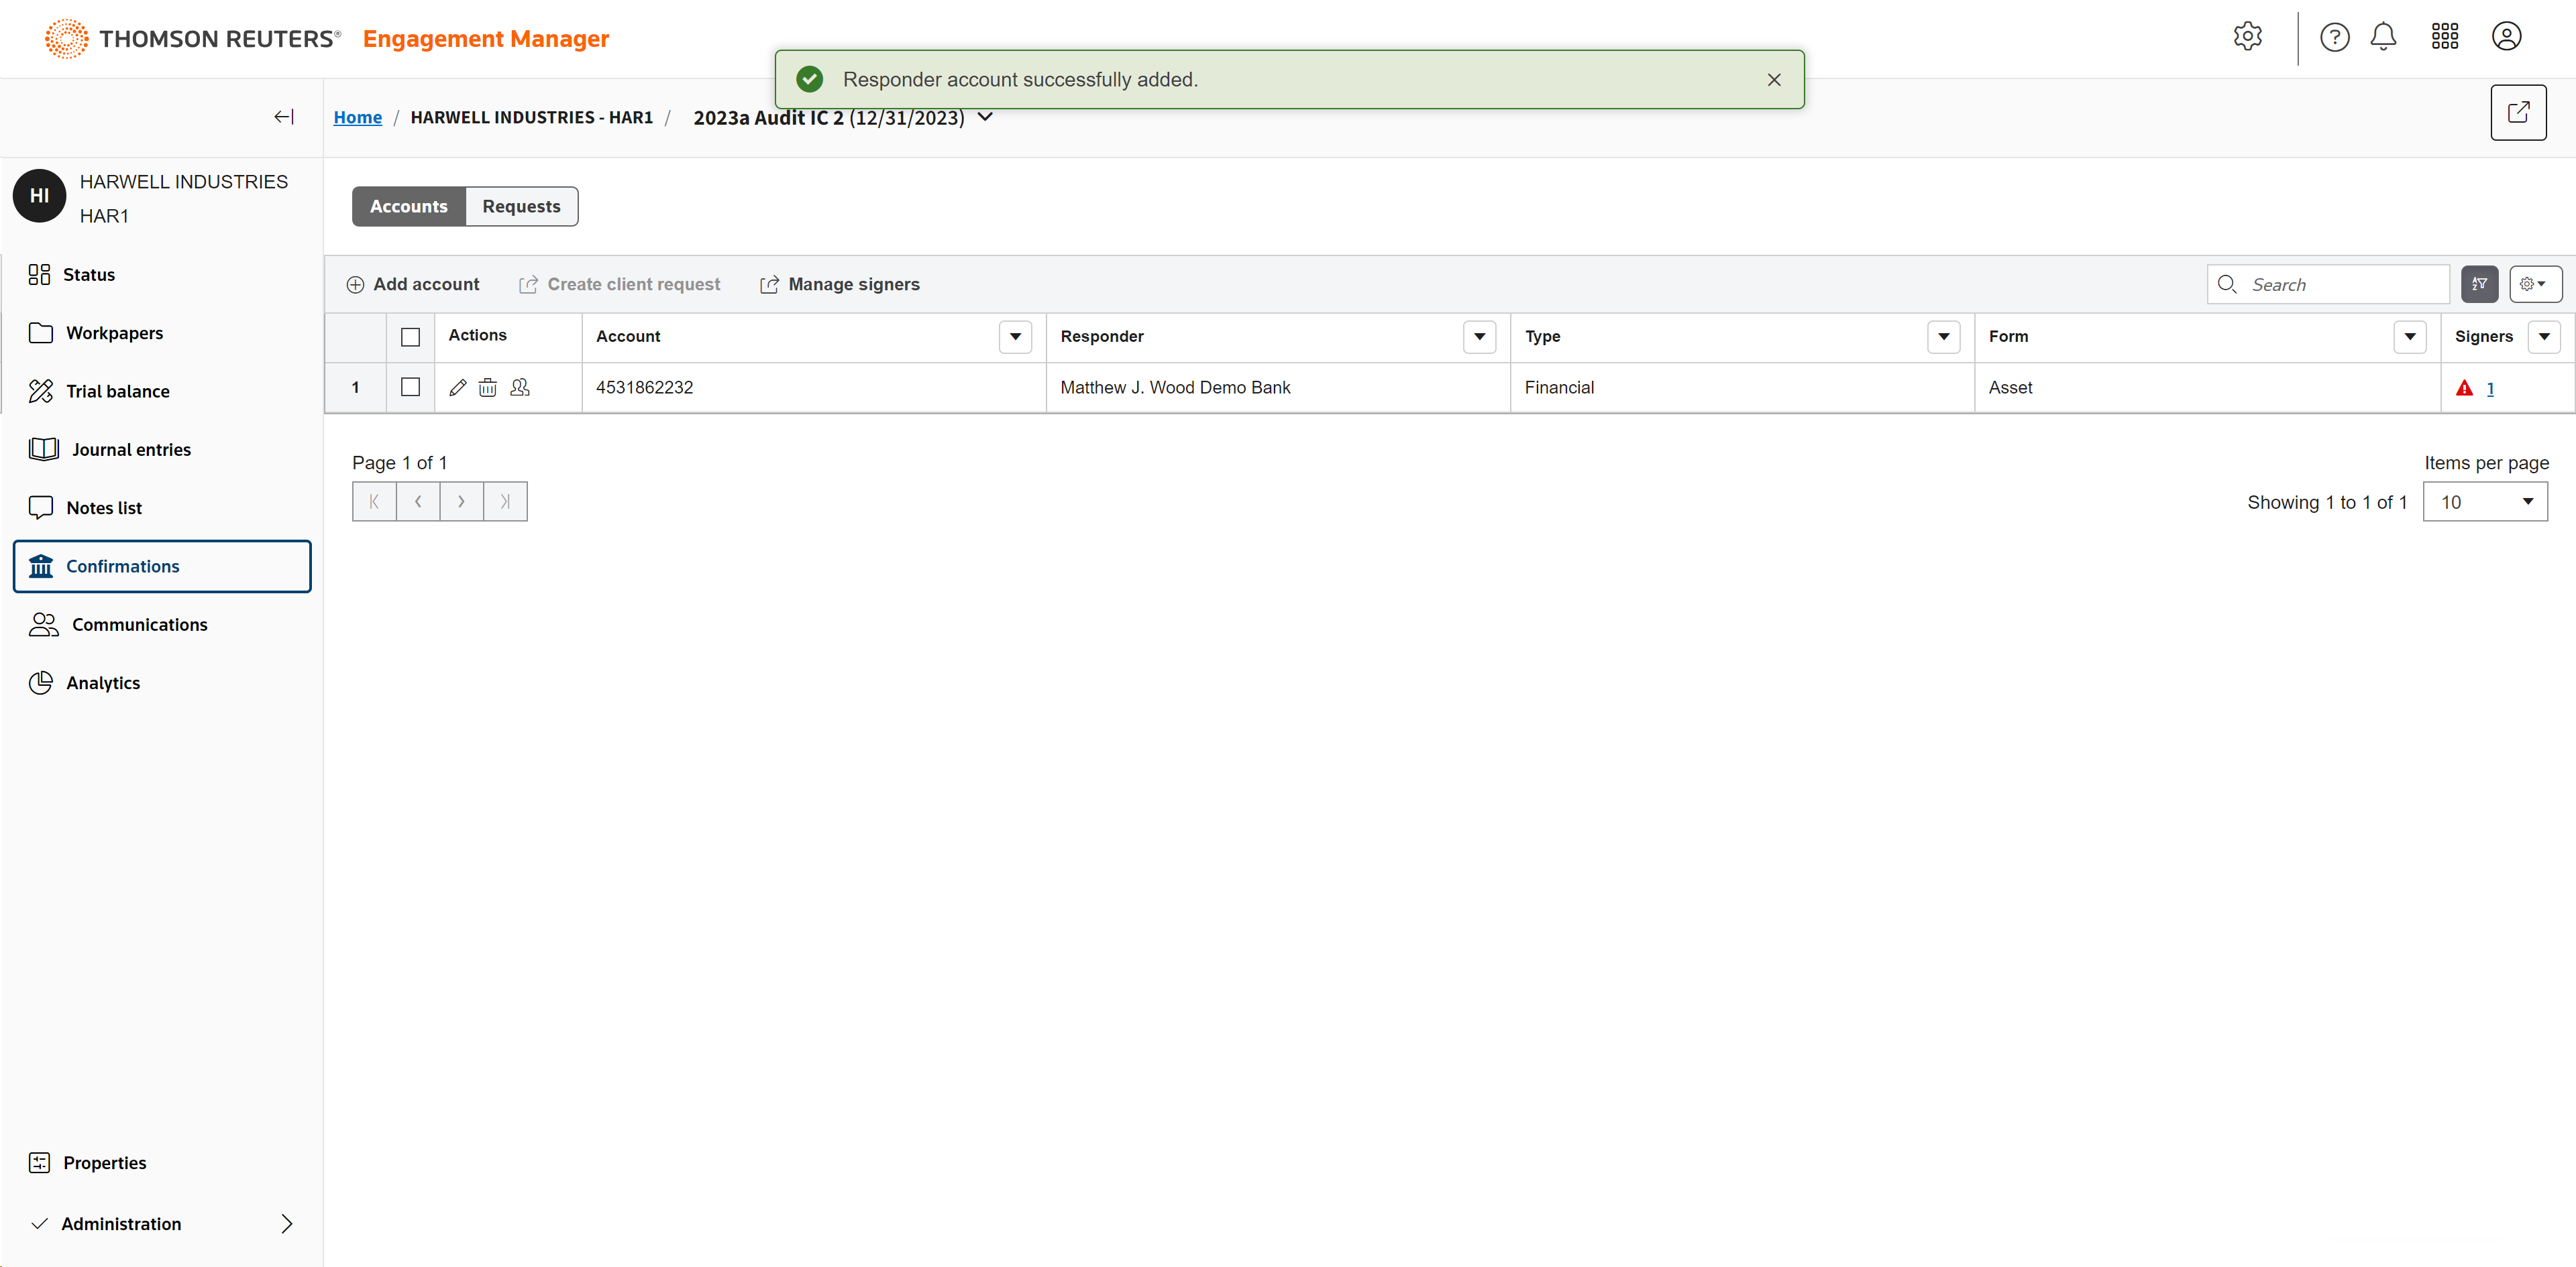
Task: Open Trial balance in the sidebar
Action: click(117, 391)
